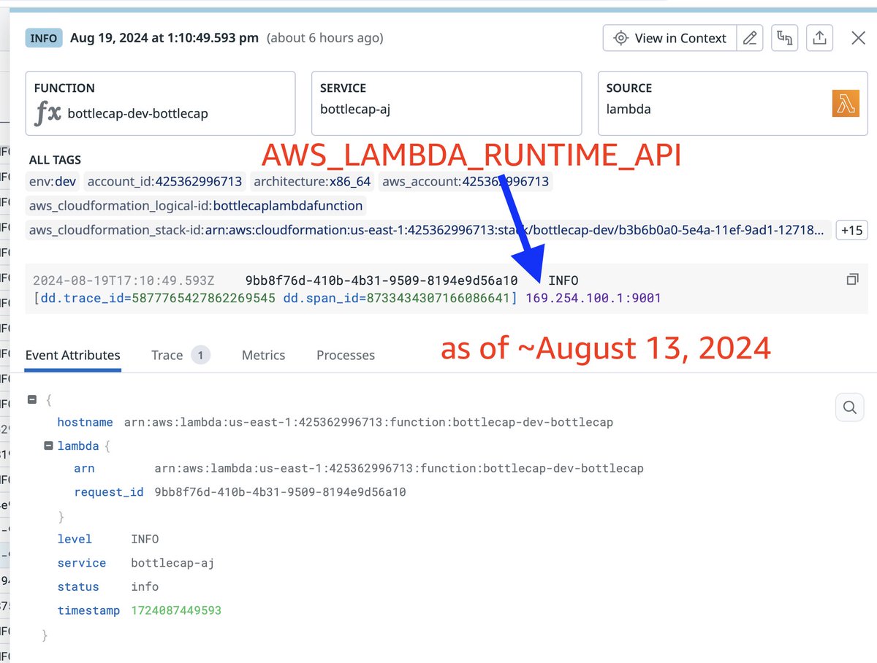
Task: Click the fx function icon
Action: tap(48, 113)
